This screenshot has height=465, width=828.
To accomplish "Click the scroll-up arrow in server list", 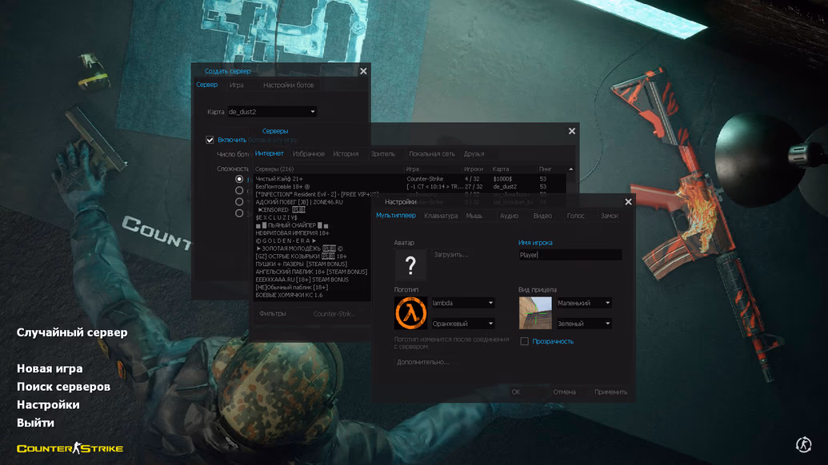I will point(570,169).
